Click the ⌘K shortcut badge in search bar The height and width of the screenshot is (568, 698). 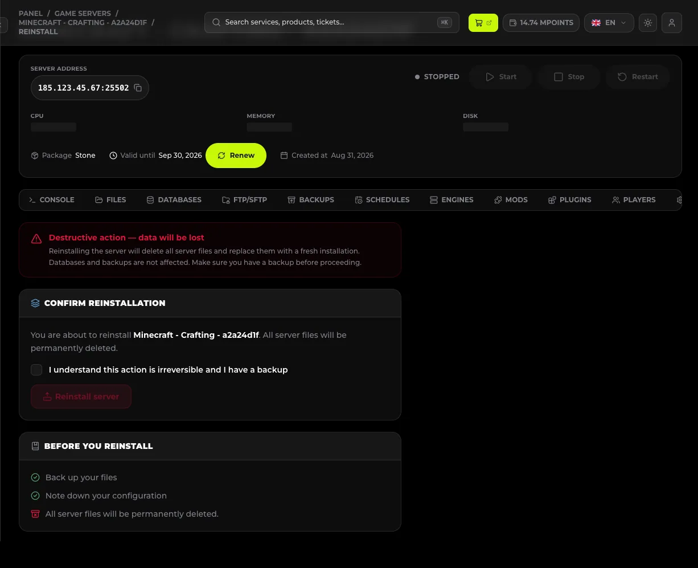[x=445, y=22]
